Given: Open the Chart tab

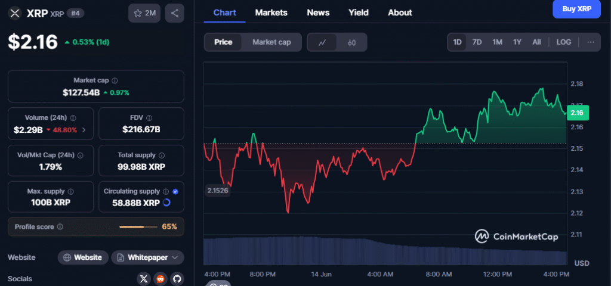Looking at the screenshot, I should 225,13.
